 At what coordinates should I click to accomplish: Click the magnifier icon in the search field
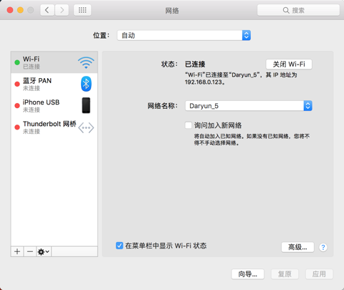click(286, 10)
